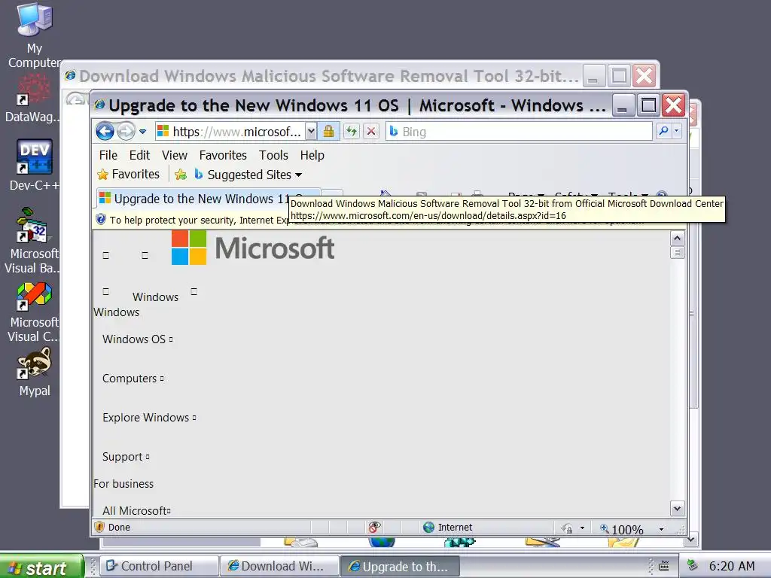Maximize the Download Windows Malicious Software window
The width and height of the screenshot is (771, 578).
coord(619,76)
